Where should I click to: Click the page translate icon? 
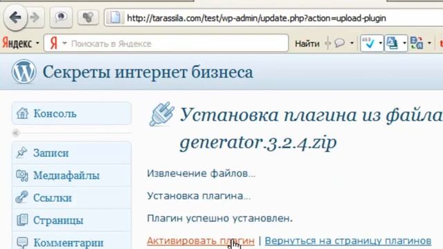[x=392, y=43]
